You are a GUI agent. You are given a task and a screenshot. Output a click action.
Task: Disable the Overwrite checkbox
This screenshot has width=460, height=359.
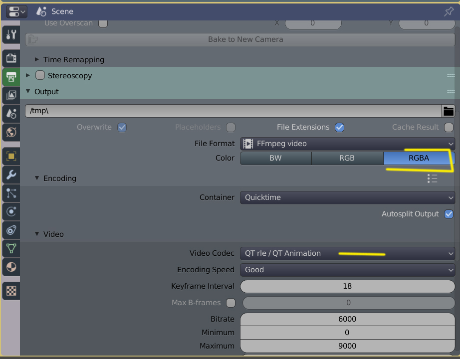(122, 127)
